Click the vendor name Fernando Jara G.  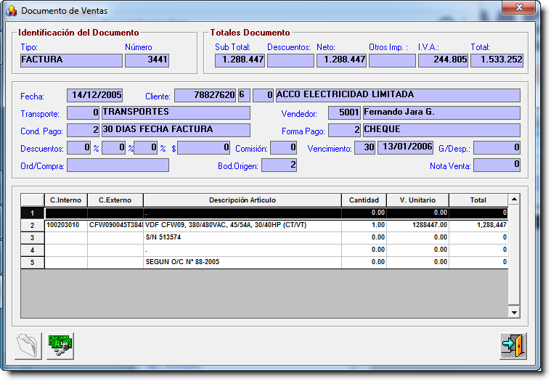(441, 112)
